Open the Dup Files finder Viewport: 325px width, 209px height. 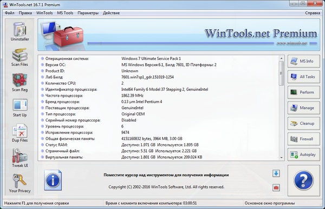[19, 133]
